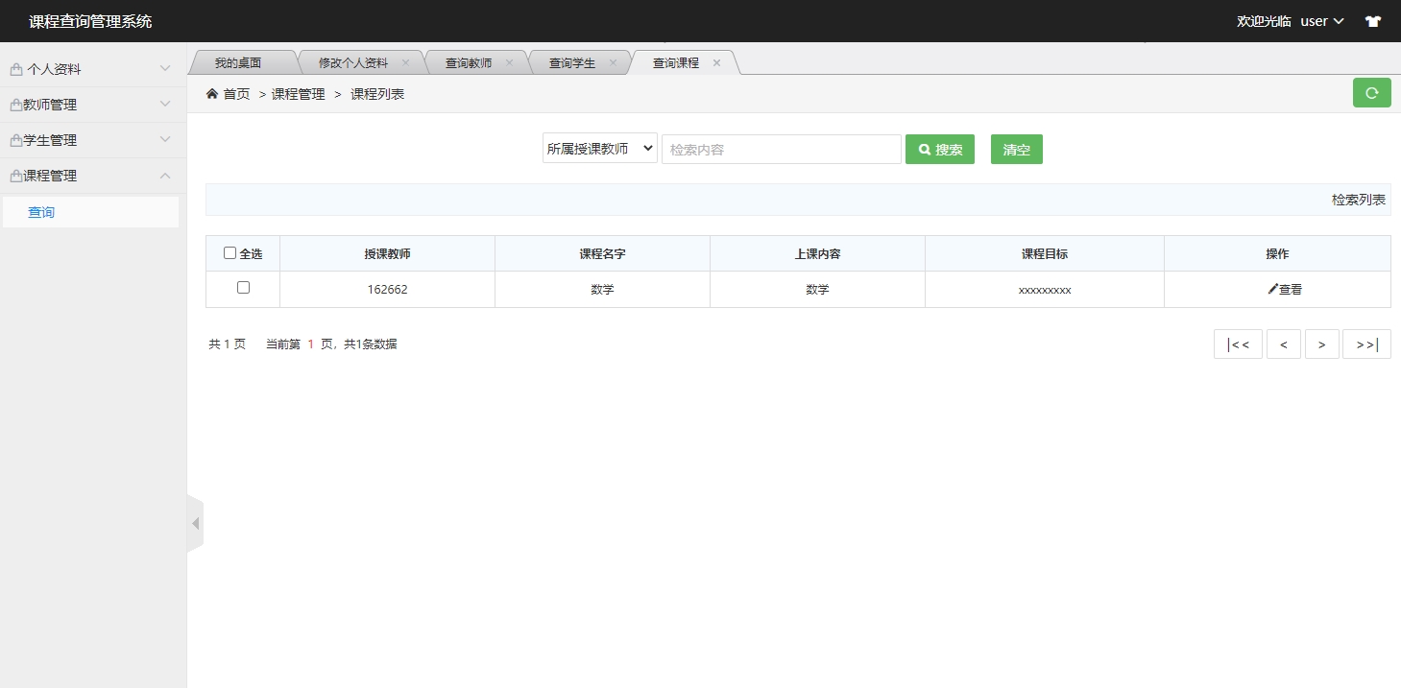Viewport: 1401px width, 688px height.
Task: Go to the last page with >>|
Action: tap(1365, 344)
